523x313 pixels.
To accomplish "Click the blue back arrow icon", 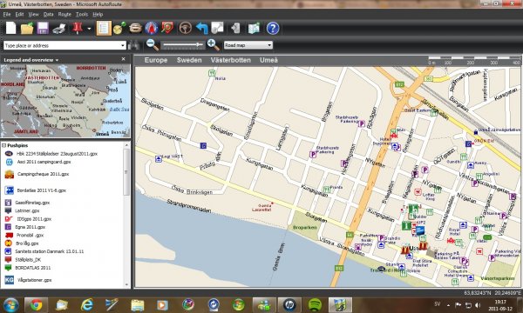I will click(x=202, y=29).
